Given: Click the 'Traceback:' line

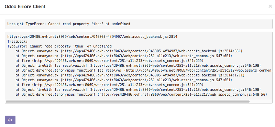Looking at the screenshot, I should coord(18,42).
